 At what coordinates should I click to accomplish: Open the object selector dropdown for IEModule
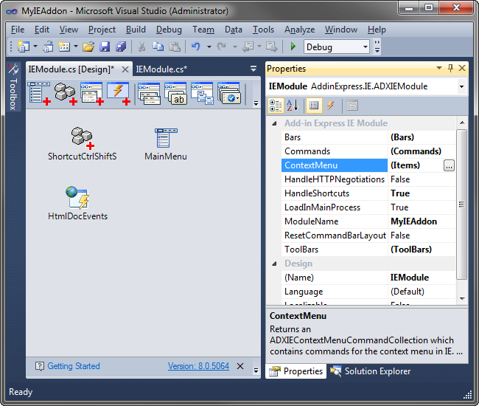pos(461,86)
